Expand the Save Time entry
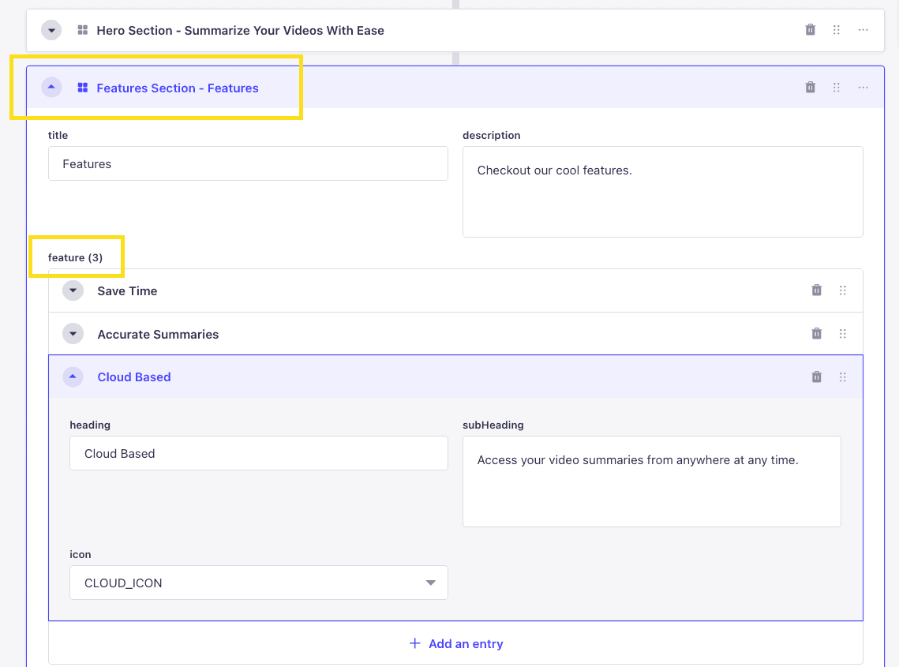Image resolution: width=899 pixels, height=667 pixels. pos(73,290)
